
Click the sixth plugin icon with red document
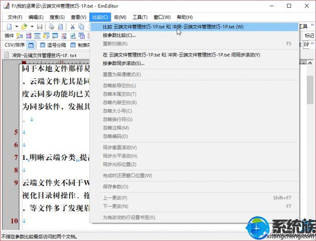point(64,36)
